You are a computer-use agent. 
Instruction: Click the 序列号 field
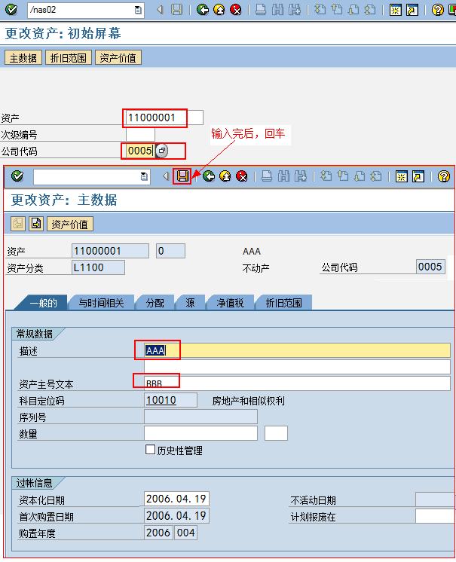click(200, 417)
